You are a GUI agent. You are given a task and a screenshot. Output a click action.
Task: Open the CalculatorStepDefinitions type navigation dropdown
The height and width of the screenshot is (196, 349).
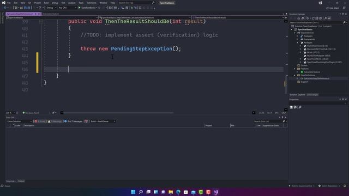pyautogui.click(x=145, y=17)
